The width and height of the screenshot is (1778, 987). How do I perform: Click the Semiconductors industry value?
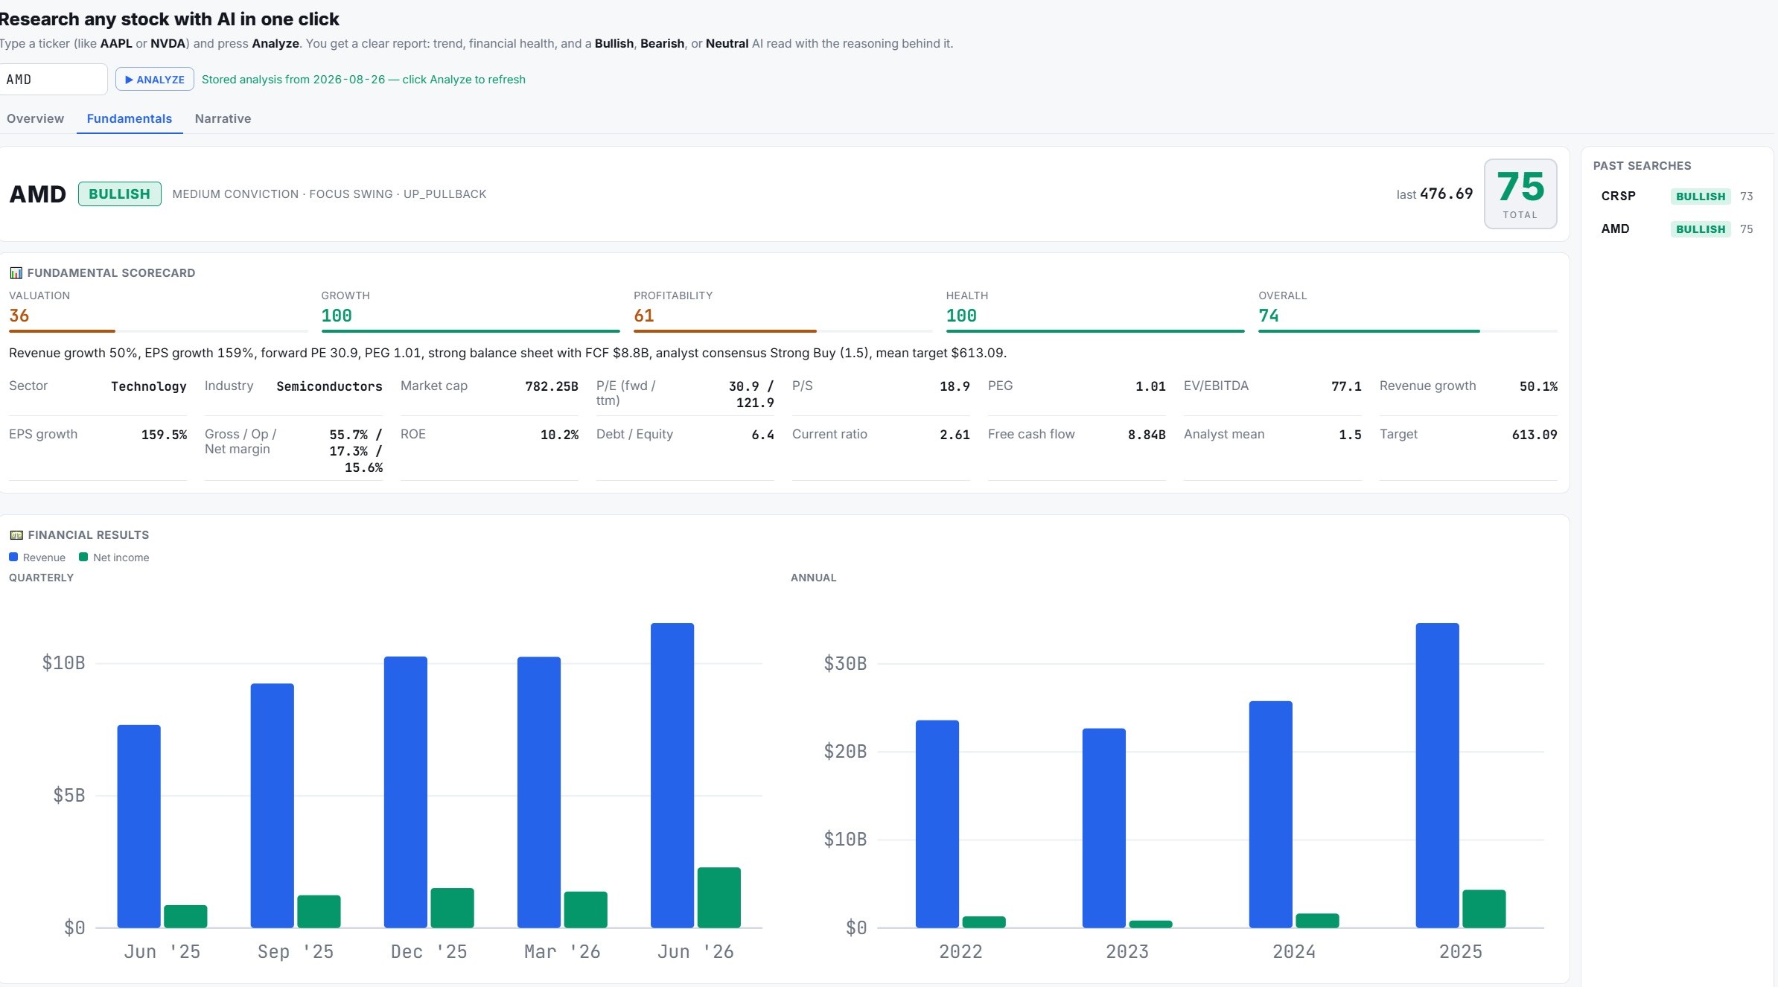point(329,386)
